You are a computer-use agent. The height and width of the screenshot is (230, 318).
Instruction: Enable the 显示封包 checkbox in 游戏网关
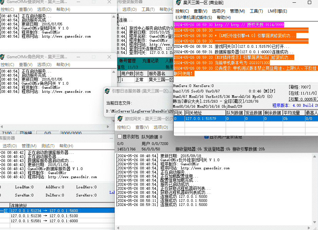tap(120, 137)
